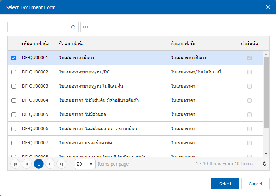Sort by หัวแบบฟอร์ม column header
This screenshot has height=196, width=276.
[183, 43]
